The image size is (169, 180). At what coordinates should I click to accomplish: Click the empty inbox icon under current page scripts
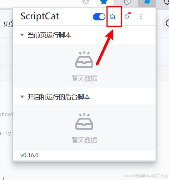(x=84, y=59)
